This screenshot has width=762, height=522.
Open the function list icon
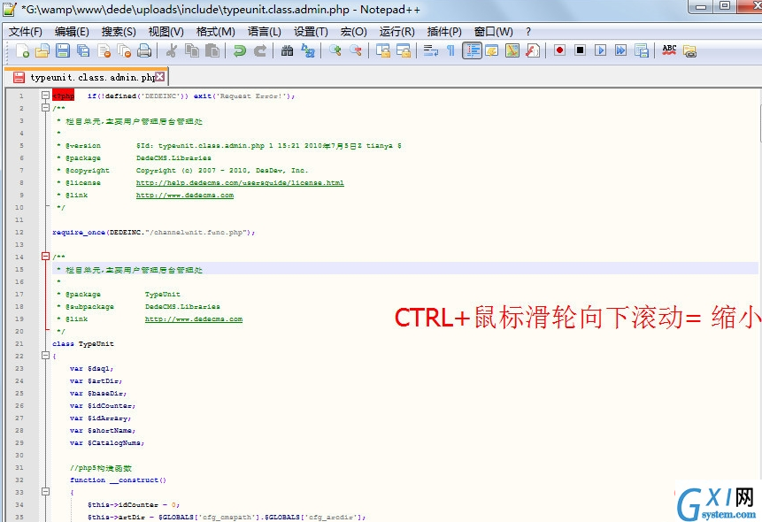[533, 50]
